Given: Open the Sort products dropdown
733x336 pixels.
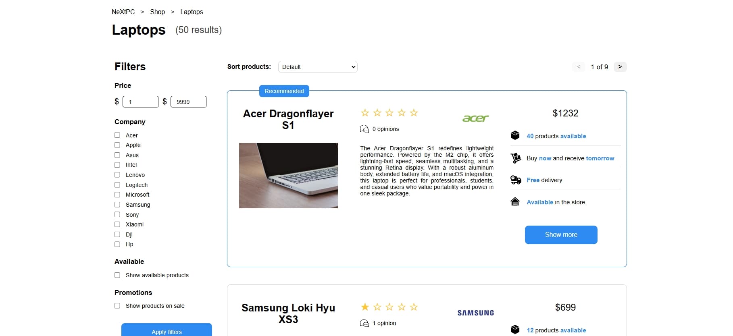Looking at the screenshot, I should (318, 67).
